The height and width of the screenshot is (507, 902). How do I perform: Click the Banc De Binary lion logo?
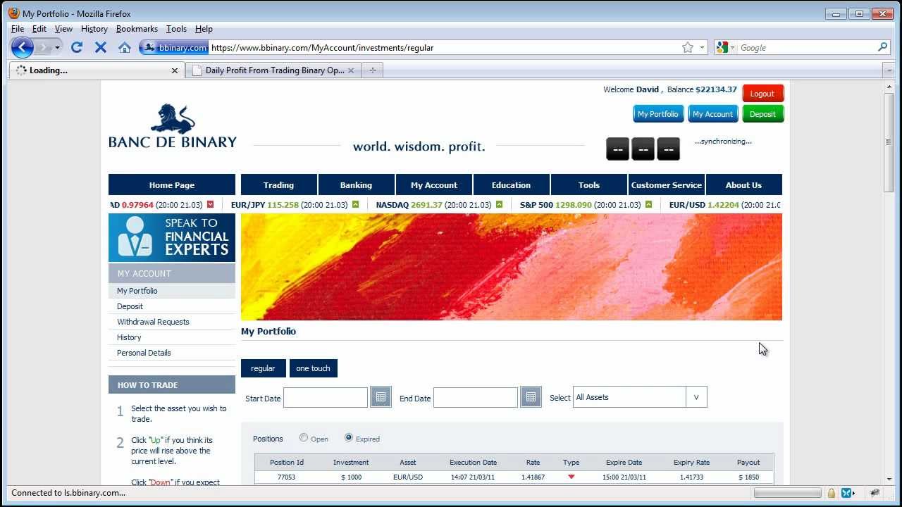coord(173,126)
